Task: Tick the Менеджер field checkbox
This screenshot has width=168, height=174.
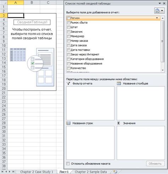Action: click(x=68, y=36)
